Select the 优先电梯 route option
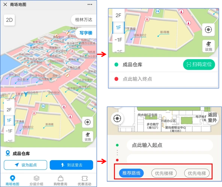Viewport: 222px width, 187px height. point(197,173)
